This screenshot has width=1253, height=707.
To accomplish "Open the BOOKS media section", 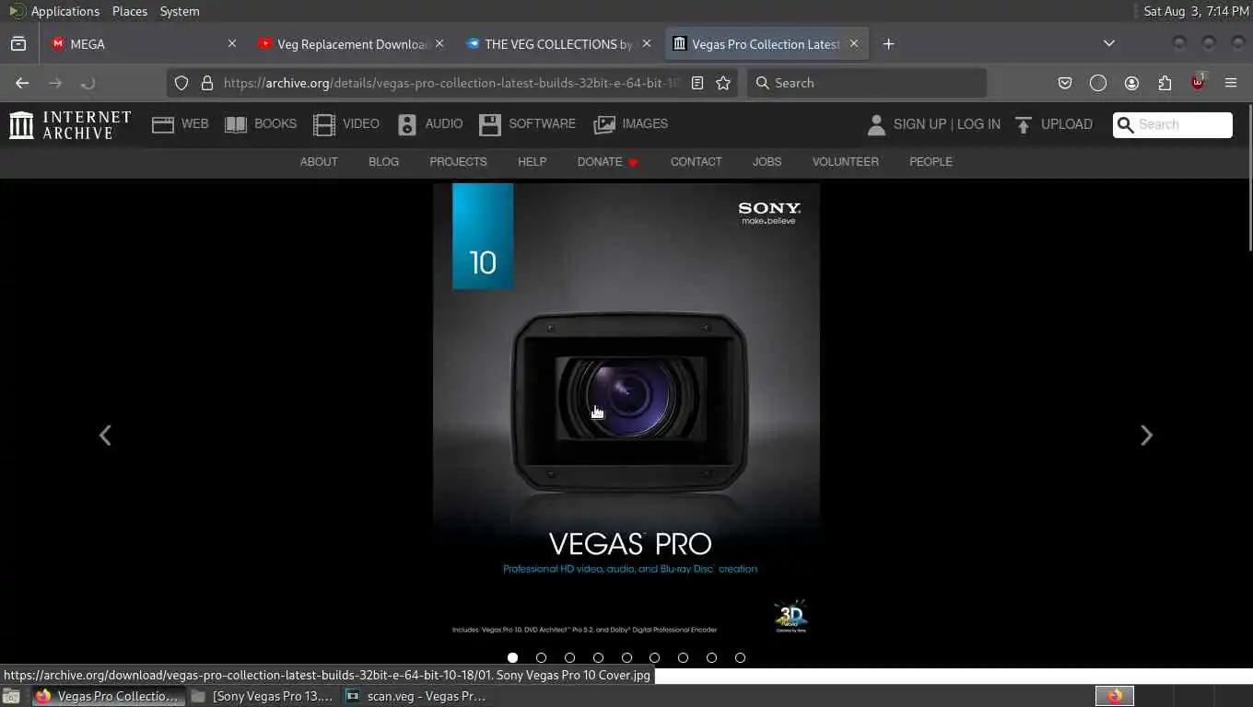I will [261, 124].
